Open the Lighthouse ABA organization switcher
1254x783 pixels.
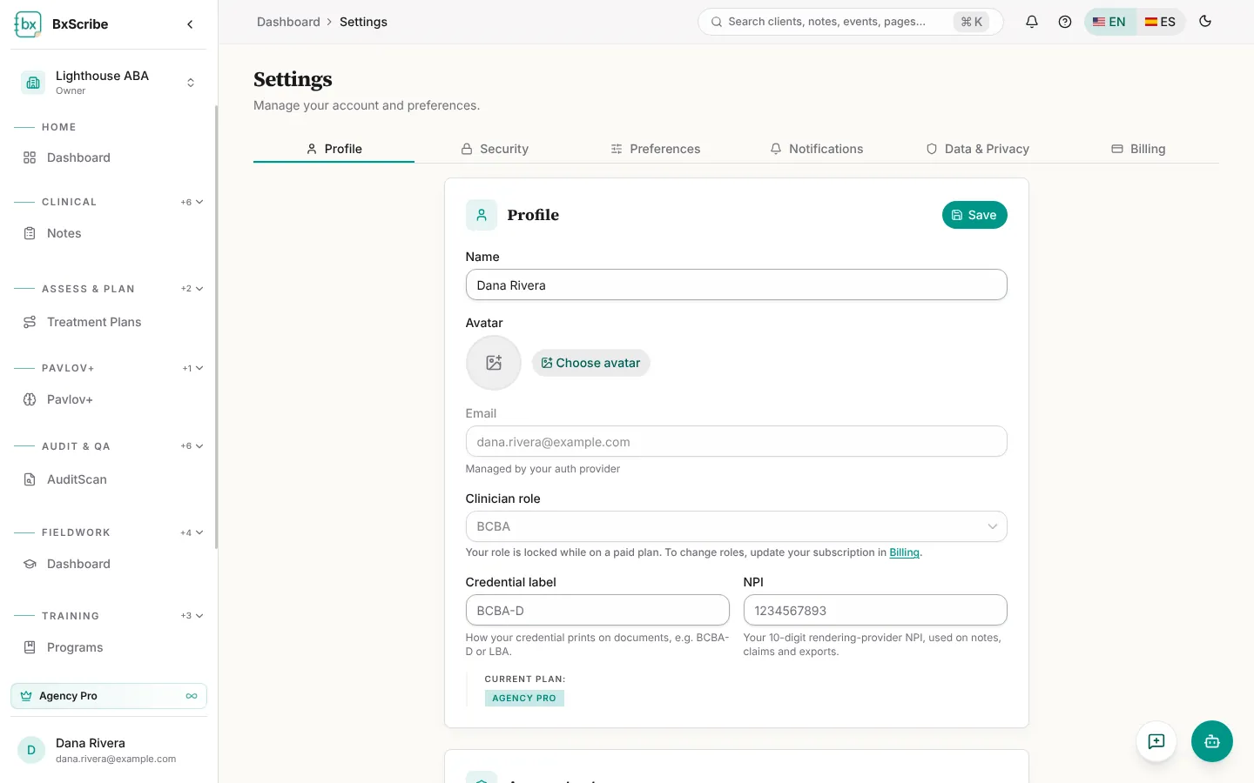(109, 83)
